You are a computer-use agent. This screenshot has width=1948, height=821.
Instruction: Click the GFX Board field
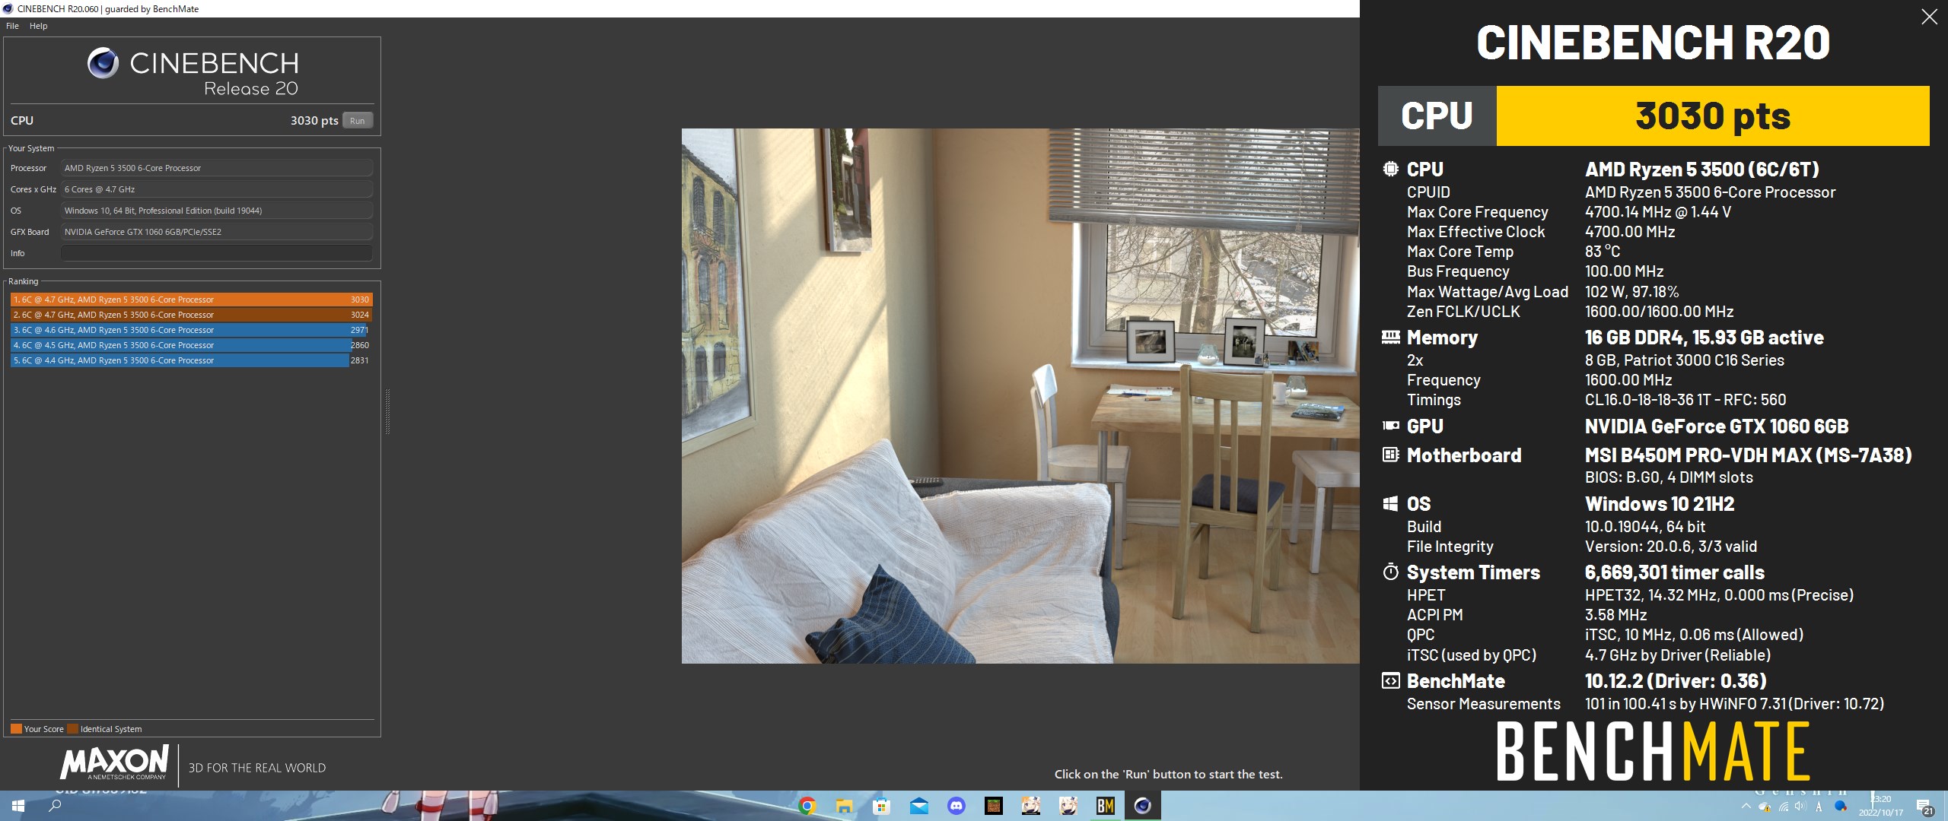tap(217, 232)
